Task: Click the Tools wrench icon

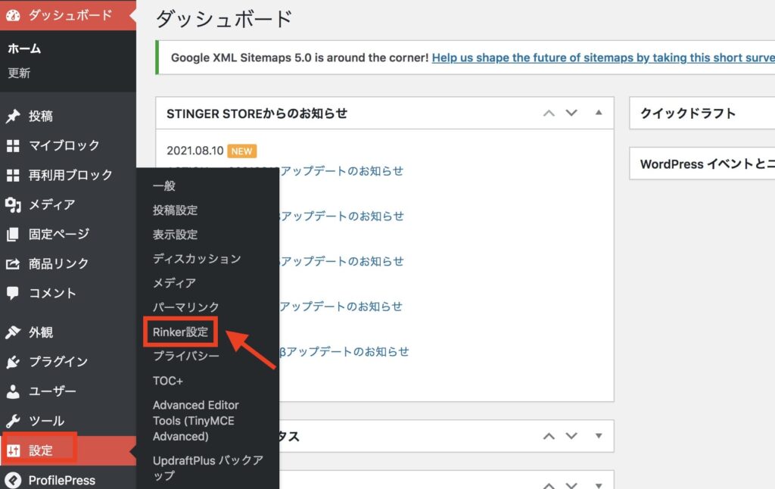Action: coord(14,421)
